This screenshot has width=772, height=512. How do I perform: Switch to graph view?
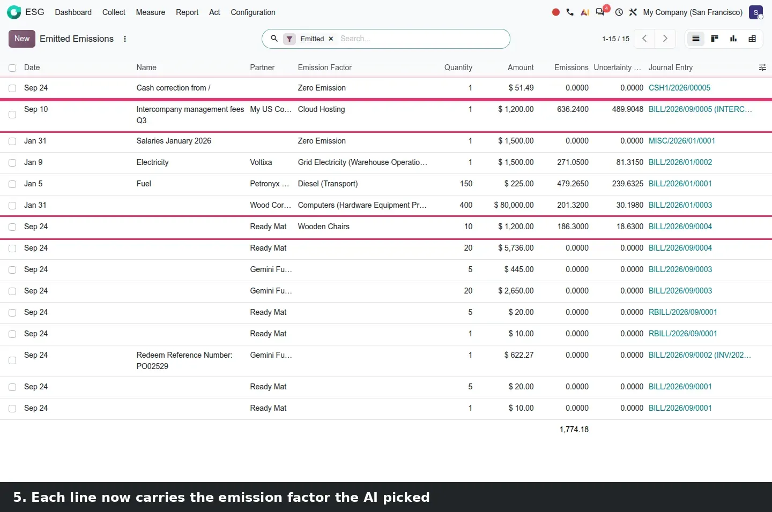point(733,39)
